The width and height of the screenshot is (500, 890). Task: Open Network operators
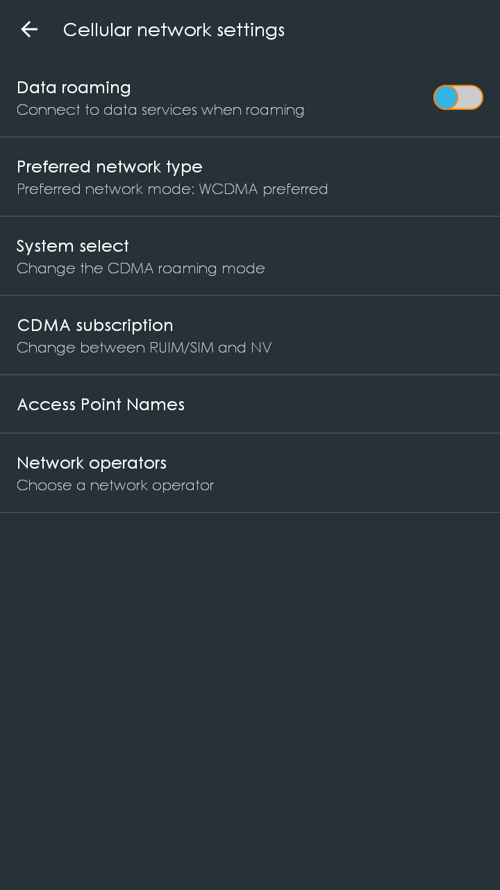pos(92,463)
